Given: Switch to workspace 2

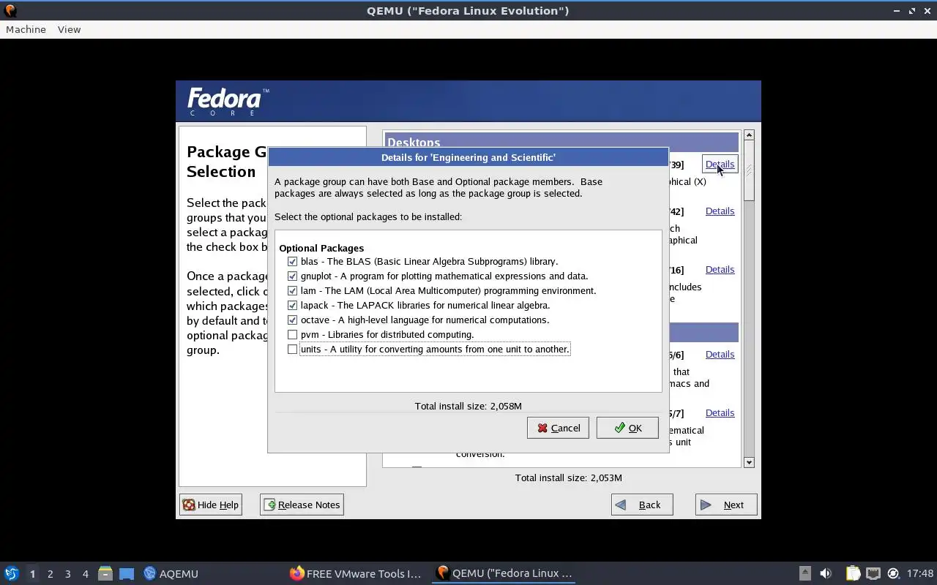Looking at the screenshot, I should coord(50,573).
